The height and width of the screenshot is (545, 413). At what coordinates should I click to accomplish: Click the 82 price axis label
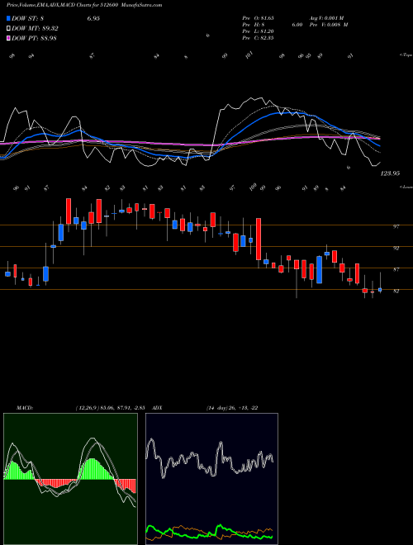396,291
